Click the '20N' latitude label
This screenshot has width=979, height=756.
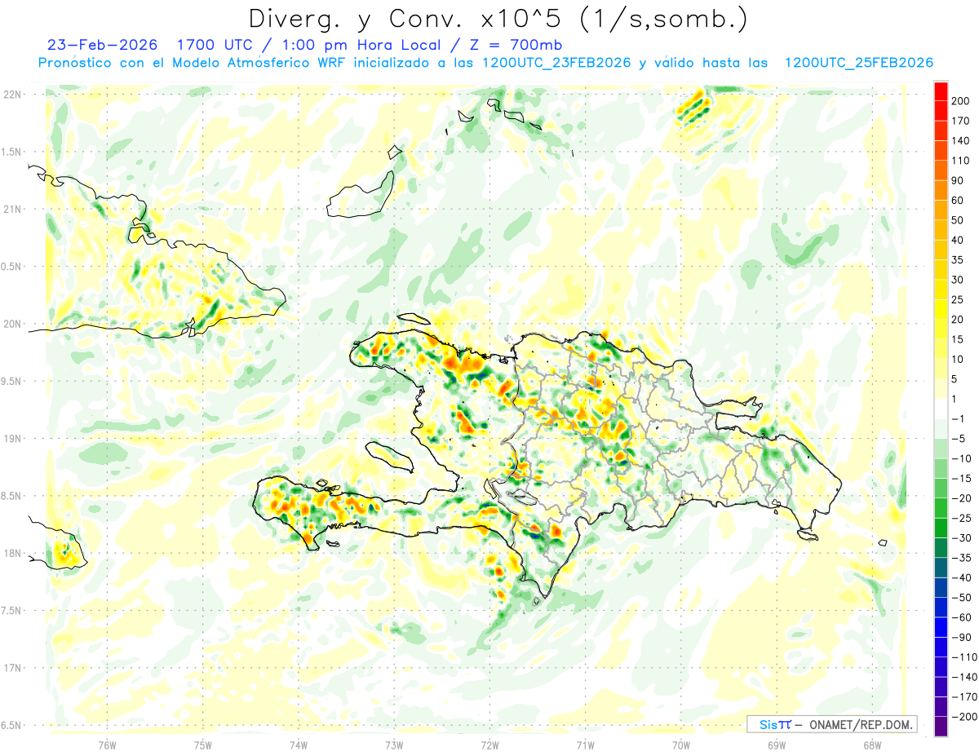12,324
